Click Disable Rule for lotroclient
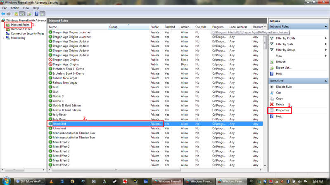The image size is (330, 185). click(x=283, y=87)
